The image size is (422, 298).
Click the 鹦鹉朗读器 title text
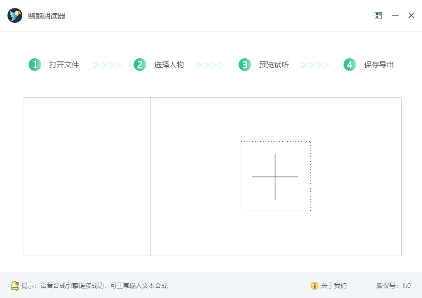(x=47, y=16)
